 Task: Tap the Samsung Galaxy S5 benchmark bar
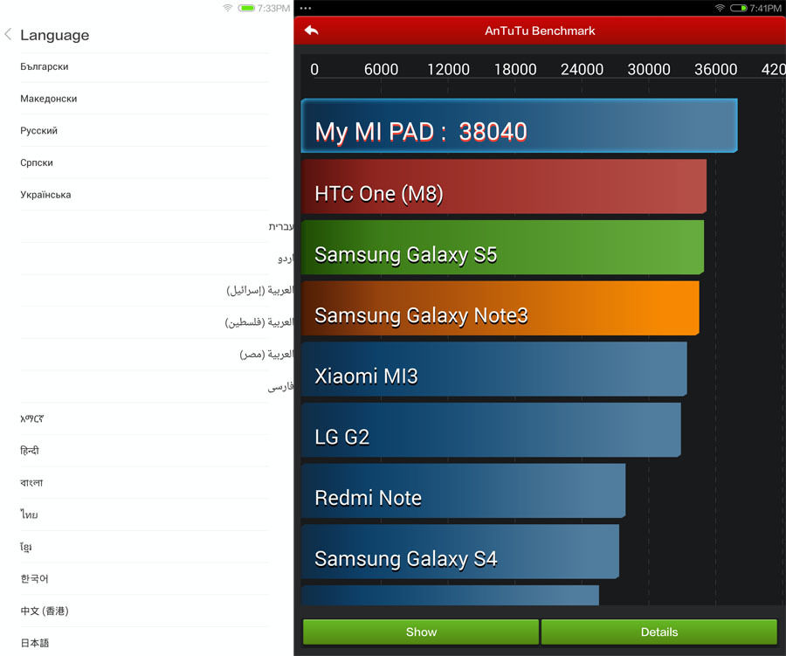pyautogui.click(x=502, y=247)
